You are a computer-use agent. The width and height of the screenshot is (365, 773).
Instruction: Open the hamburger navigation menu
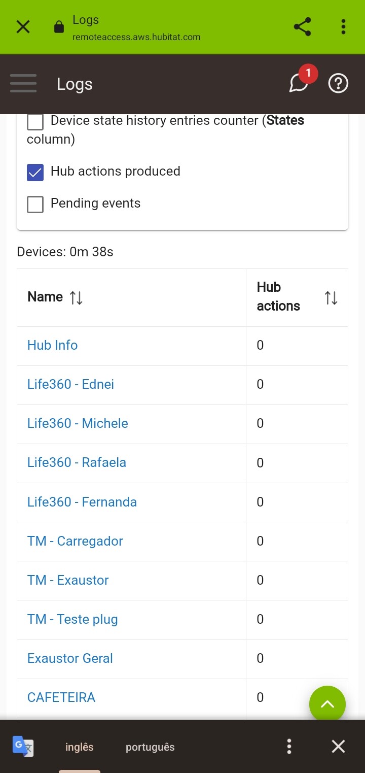click(23, 84)
